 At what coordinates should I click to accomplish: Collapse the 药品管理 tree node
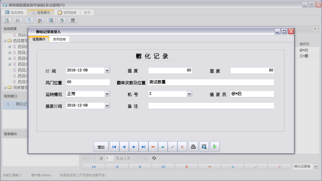pos(5,41)
